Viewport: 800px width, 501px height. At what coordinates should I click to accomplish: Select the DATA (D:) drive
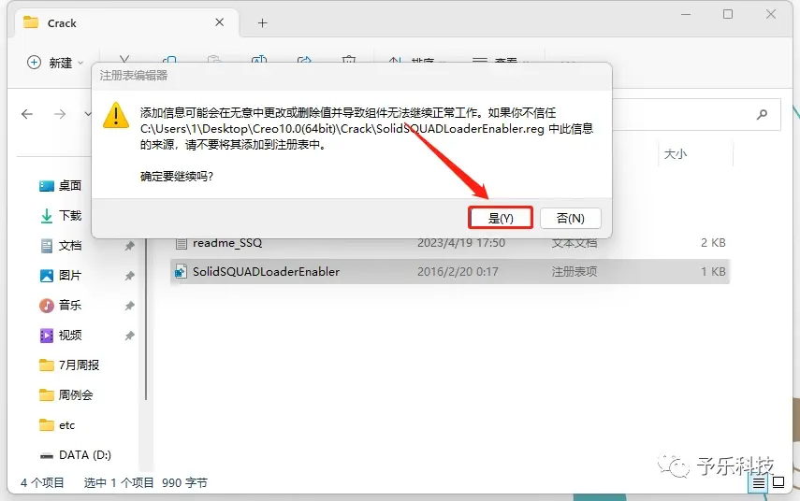coord(75,454)
